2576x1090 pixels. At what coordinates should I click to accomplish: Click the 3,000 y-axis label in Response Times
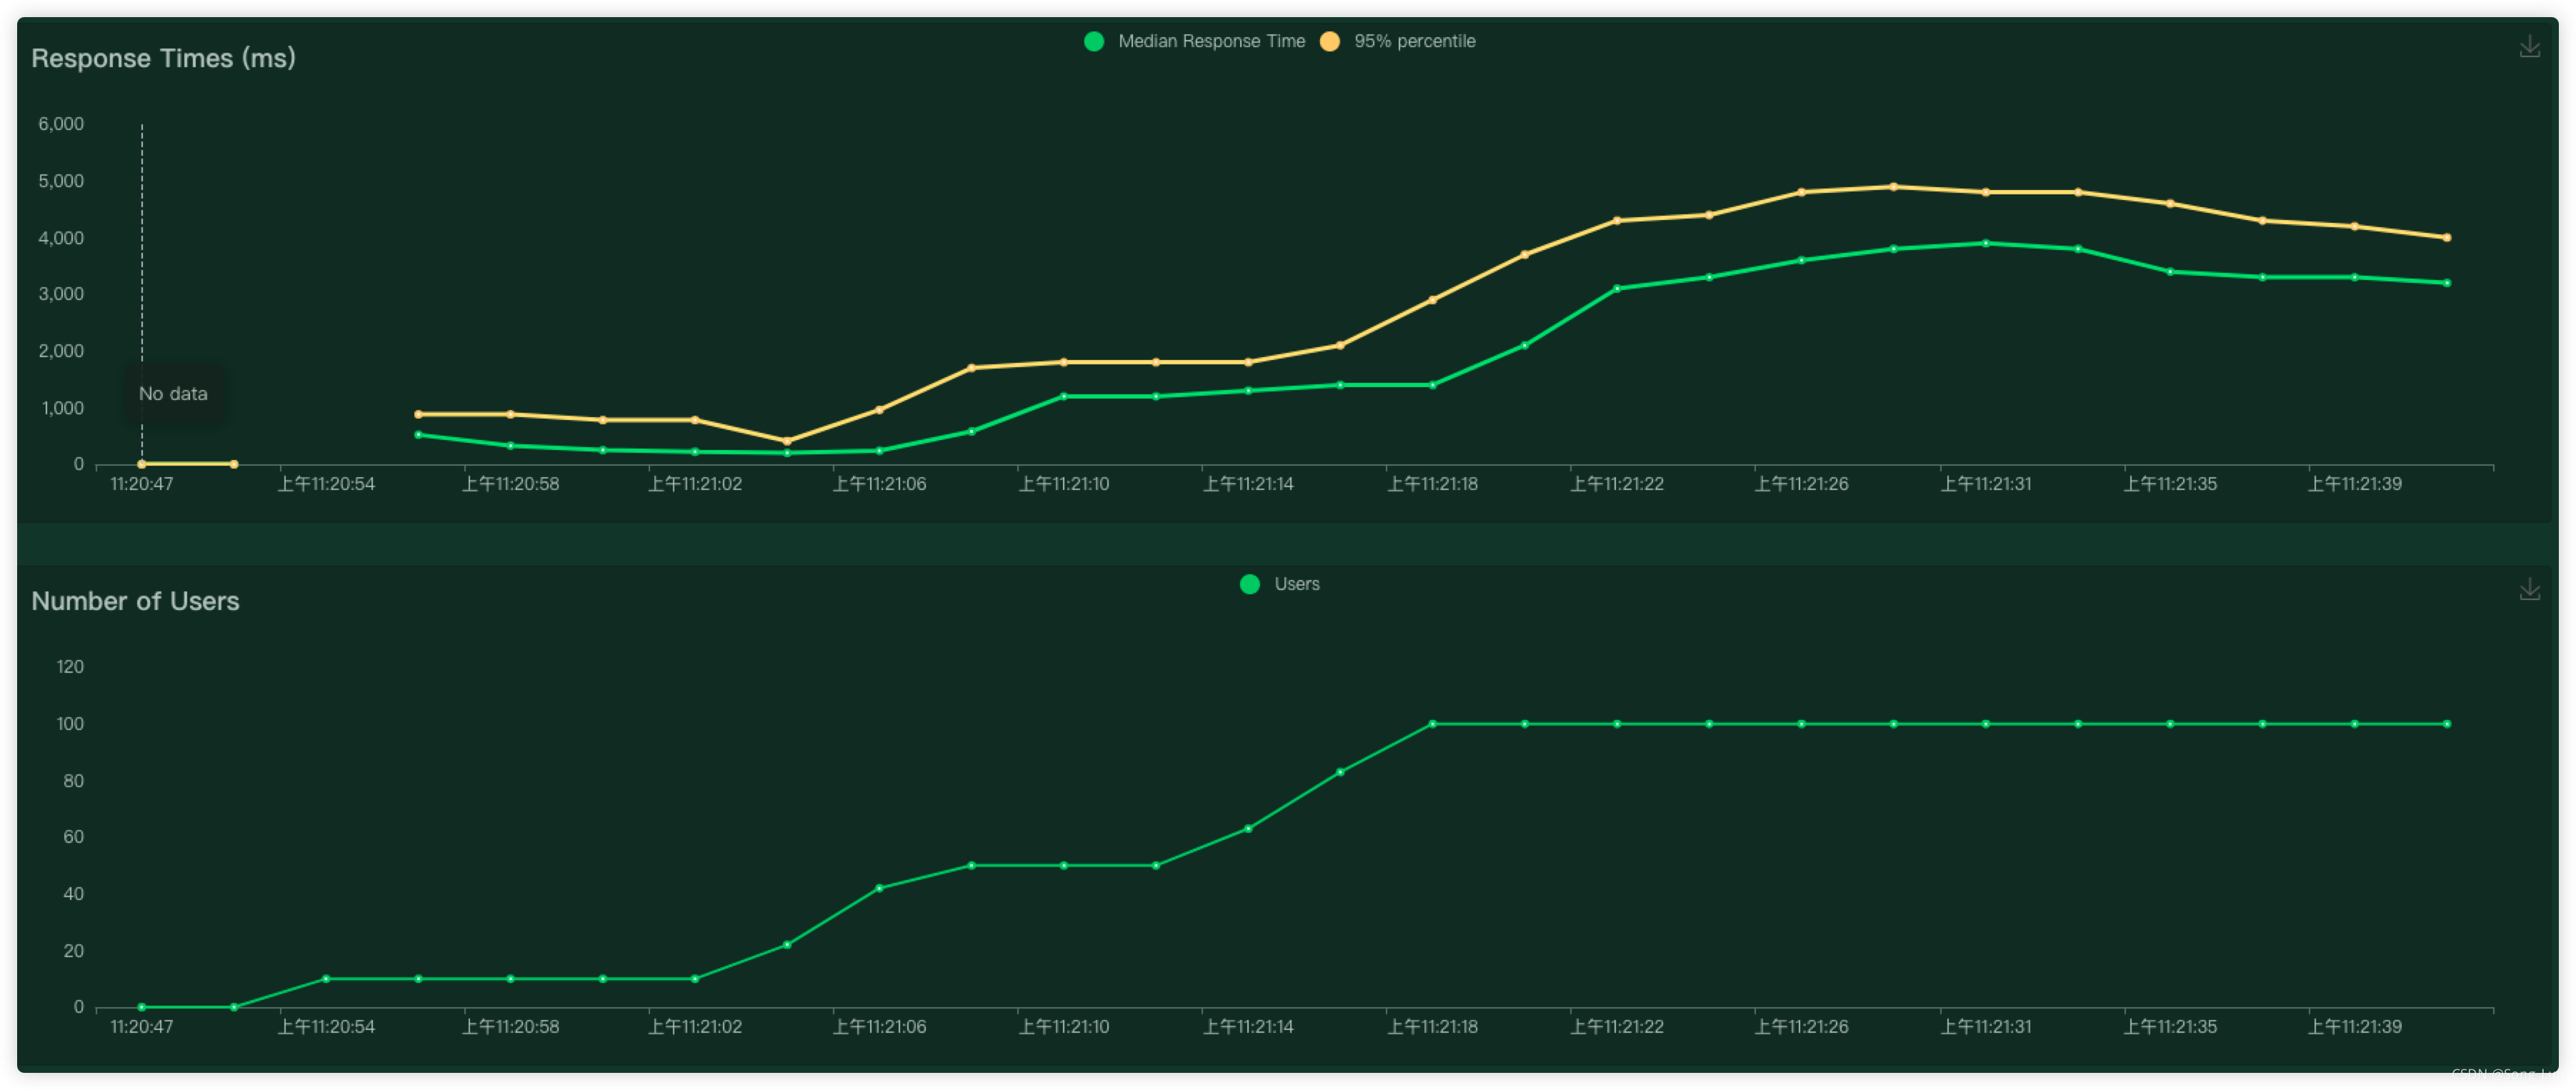pos(61,294)
